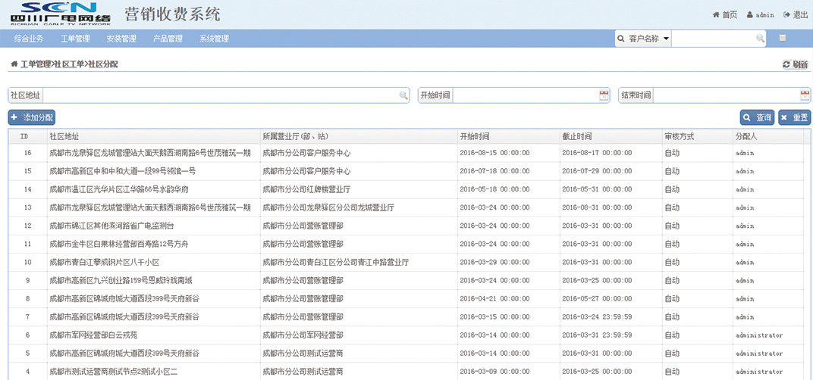Image resolution: width=813 pixels, height=380 pixels.
Task: Click magnifier icon in 社区地址 field
Action: [x=404, y=95]
